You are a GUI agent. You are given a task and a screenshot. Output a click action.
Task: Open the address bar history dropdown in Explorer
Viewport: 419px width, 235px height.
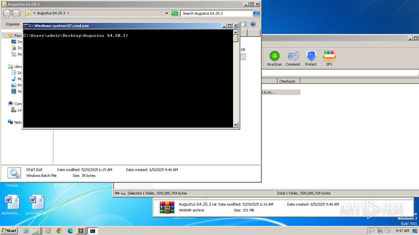167,13
